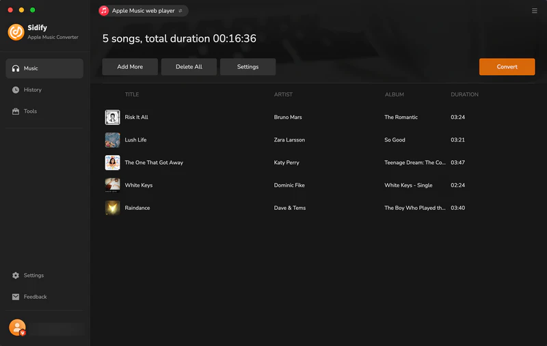Click the Add More button
Image resolution: width=547 pixels, height=346 pixels.
click(x=130, y=66)
